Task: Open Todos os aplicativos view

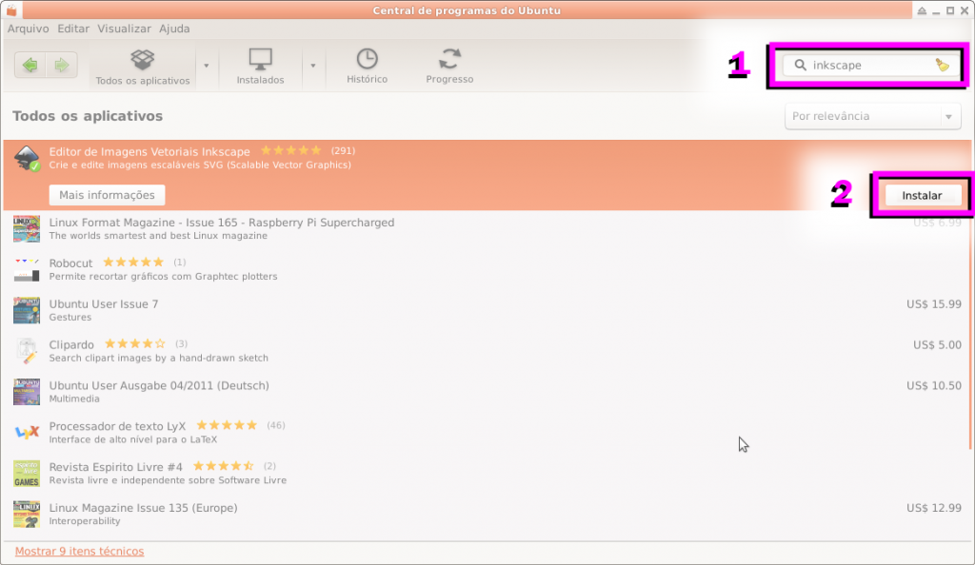Action: (143, 67)
